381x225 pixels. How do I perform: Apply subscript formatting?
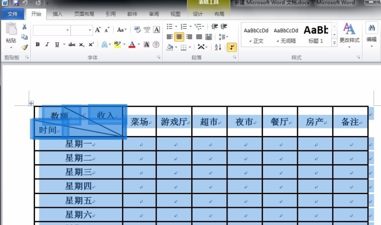(x=82, y=45)
